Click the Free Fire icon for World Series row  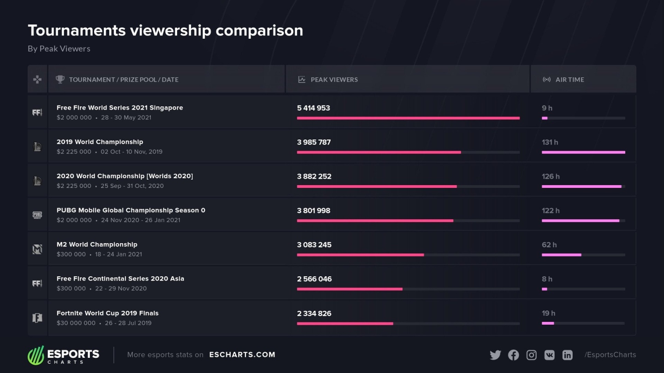pos(37,112)
